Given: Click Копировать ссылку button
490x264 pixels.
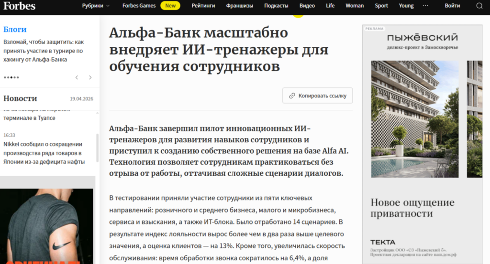Looking at the screenshot, I should click(x=318, y=95).
